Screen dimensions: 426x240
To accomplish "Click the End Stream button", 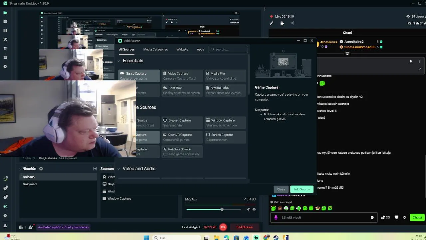I will tap(245, 227).
